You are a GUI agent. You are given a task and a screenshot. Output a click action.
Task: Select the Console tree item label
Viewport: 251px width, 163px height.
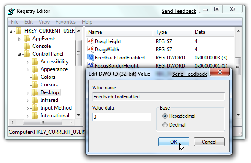[x=42, y=46]
